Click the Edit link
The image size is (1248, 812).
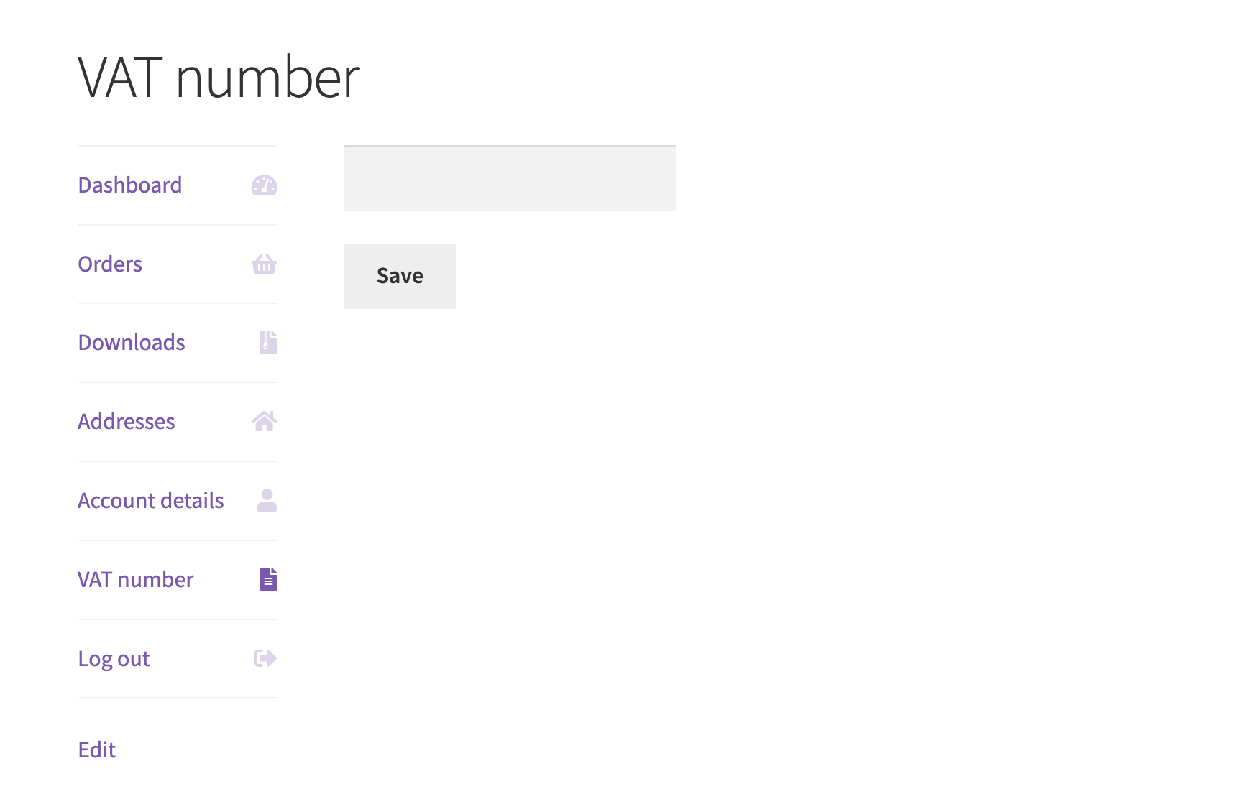click(96, 749)
